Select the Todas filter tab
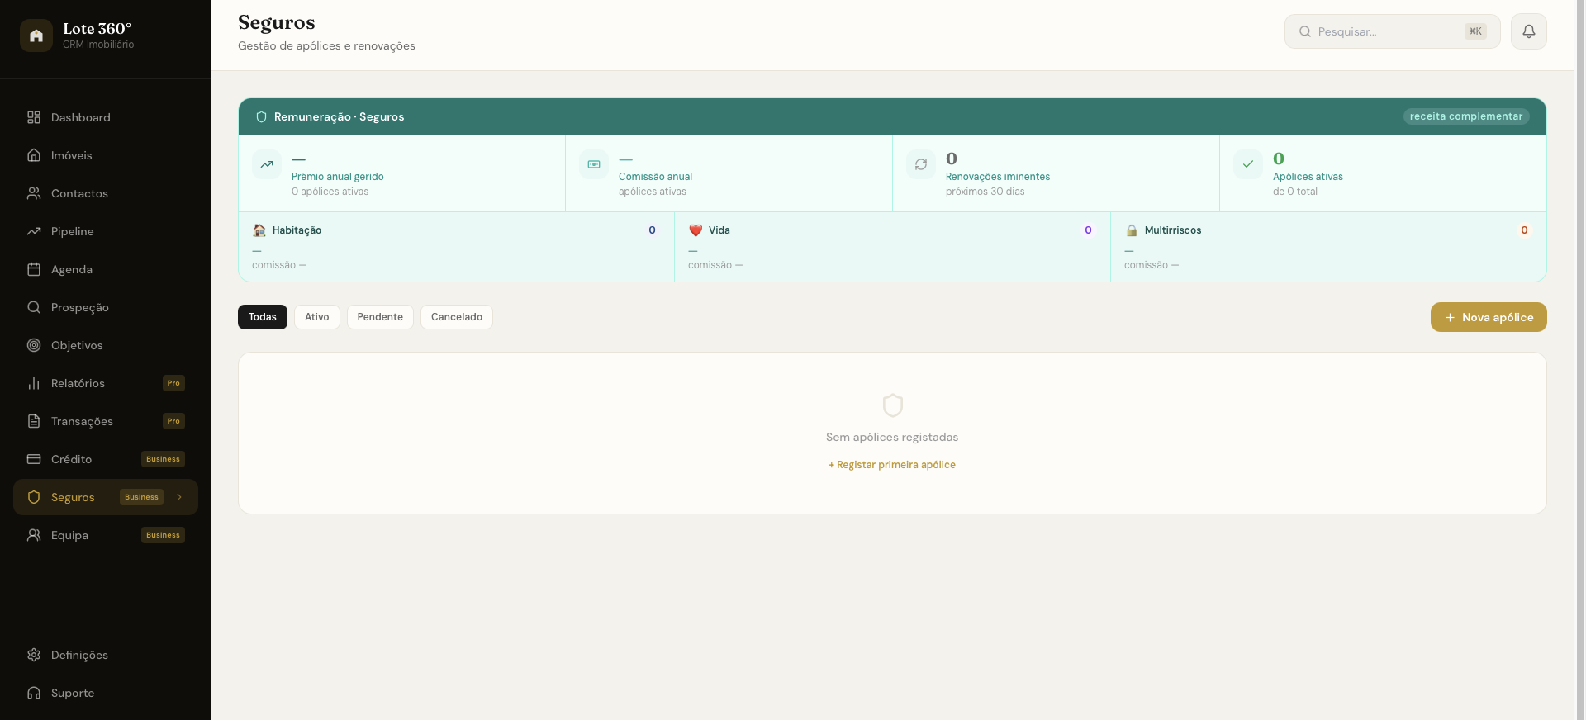The image size is (1586, 720). 263,317
